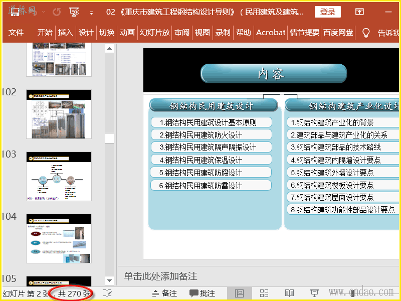Start slideshow from beginning icon
Image resolution: width=401 pixels, height=301 pixels.
[x=74, y=12]
